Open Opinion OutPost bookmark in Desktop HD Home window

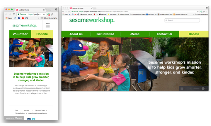pos(123,14)
